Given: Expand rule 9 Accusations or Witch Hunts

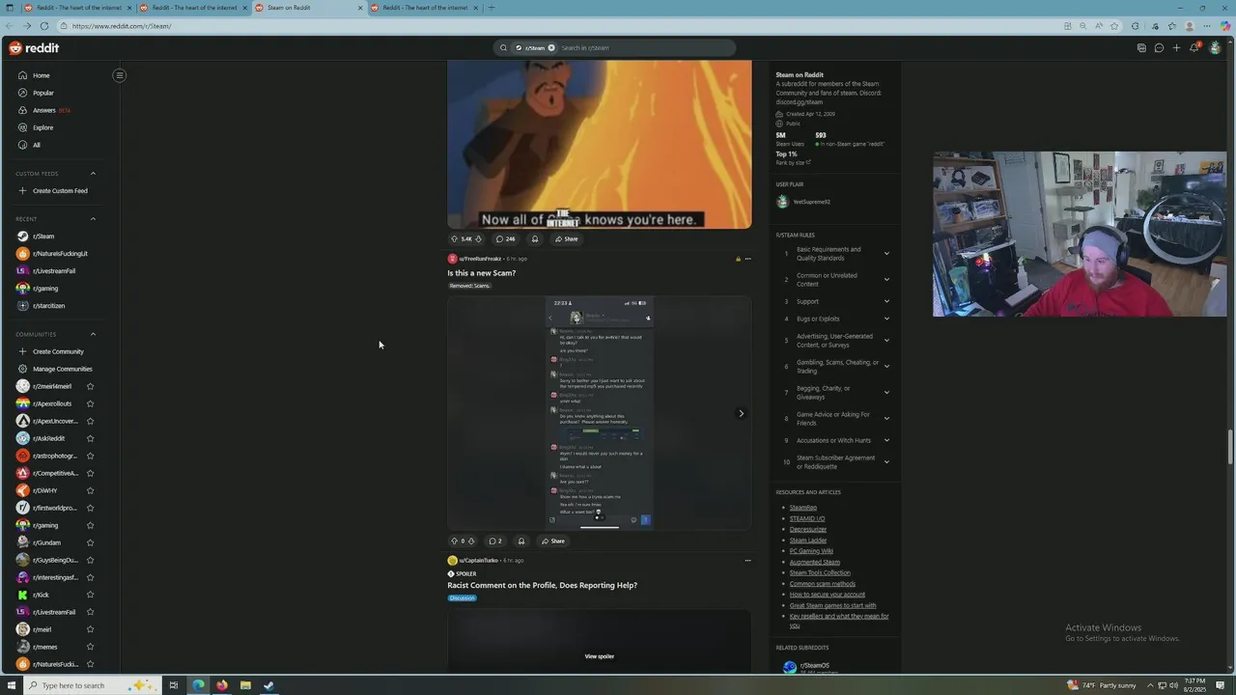Looking at the screenshot, I should click(x=886, y=440).
